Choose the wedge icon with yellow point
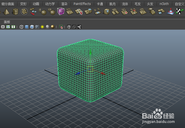The width and height of the screenshot is (185, 128). pos(152,11)
